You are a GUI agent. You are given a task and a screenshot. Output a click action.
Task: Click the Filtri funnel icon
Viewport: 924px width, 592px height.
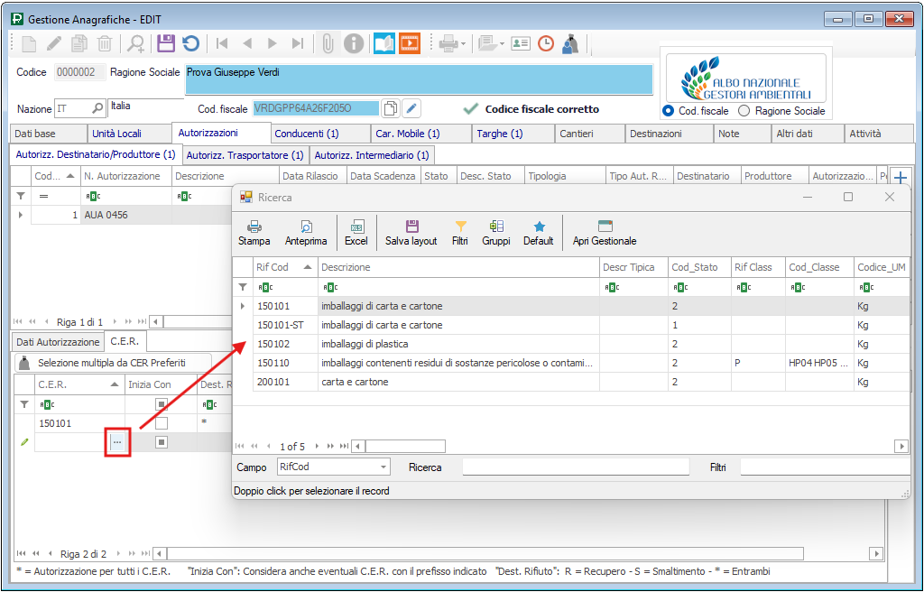460,232
